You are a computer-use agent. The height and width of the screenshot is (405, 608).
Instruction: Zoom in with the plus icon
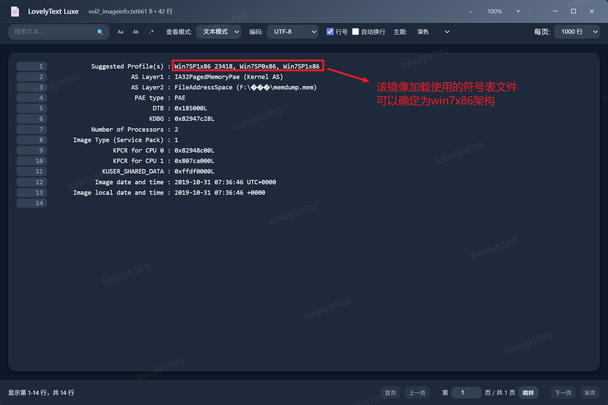518,11
